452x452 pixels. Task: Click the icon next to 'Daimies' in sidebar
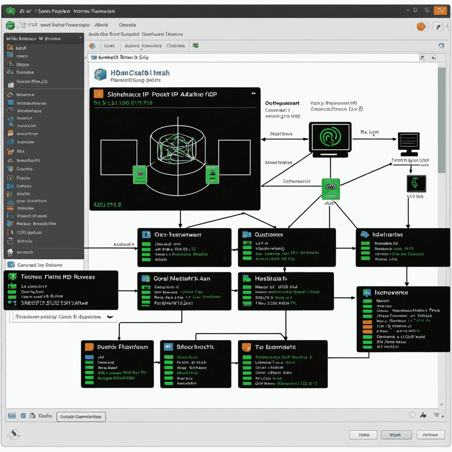point(10,72)
